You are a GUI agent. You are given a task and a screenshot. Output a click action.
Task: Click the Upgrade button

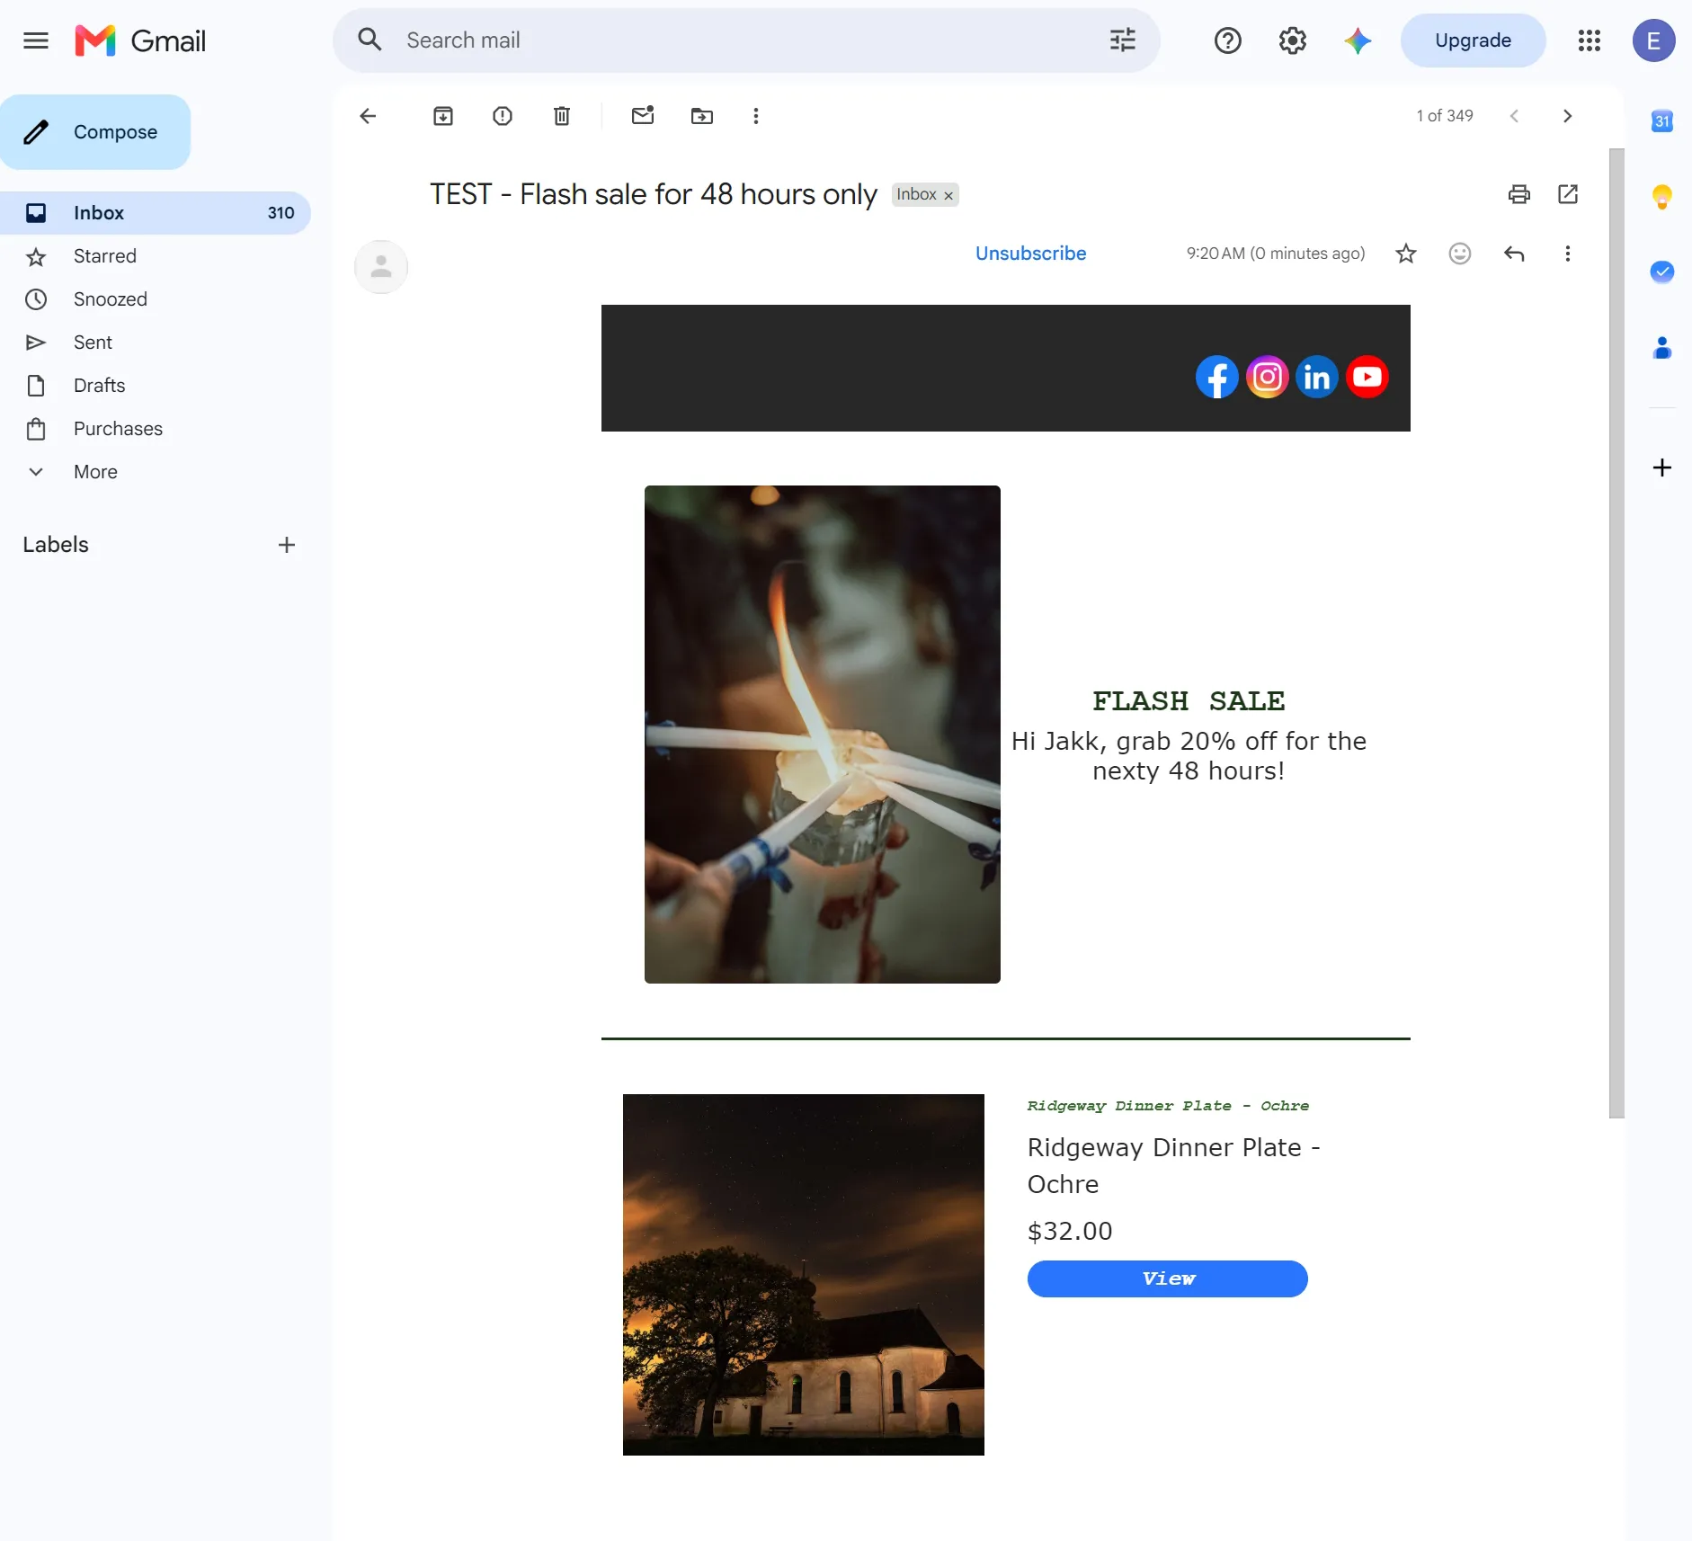(x=1474, y=40)
